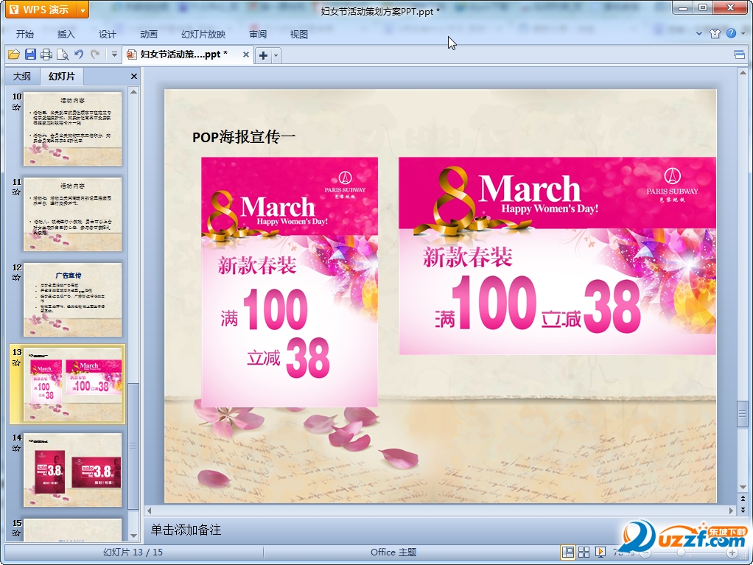Create a new document with plus button
Screen dimensions: 753x565
click(263, 55)
